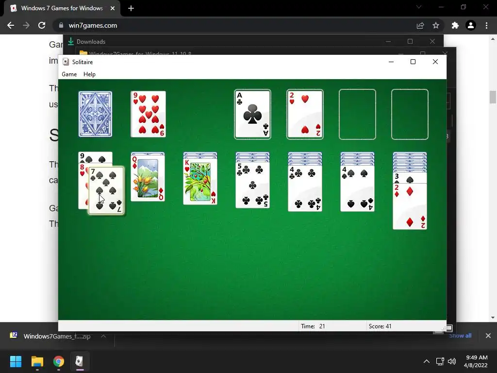Close the Chrome downloads bar

point(488,336)
